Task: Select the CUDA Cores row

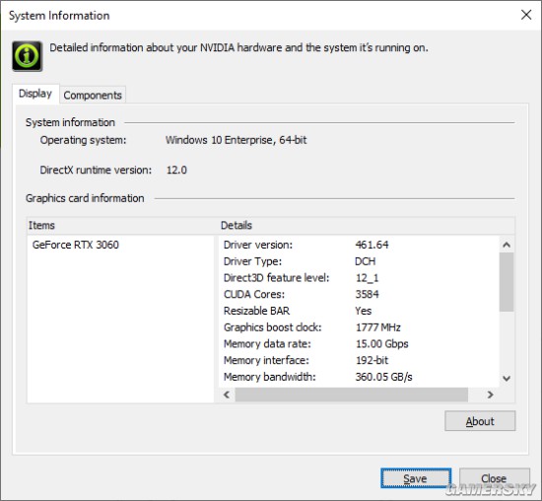Action: [x=360, y=295]
